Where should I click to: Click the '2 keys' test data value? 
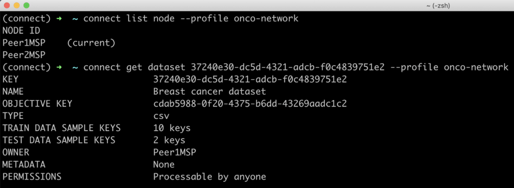169,140
